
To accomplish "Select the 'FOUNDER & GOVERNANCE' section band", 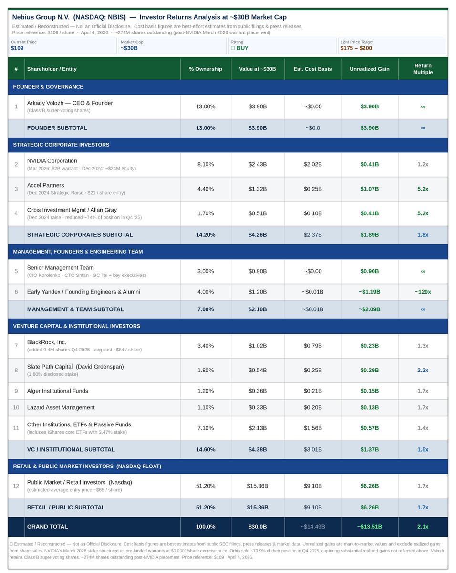I will tap(228, 87).
